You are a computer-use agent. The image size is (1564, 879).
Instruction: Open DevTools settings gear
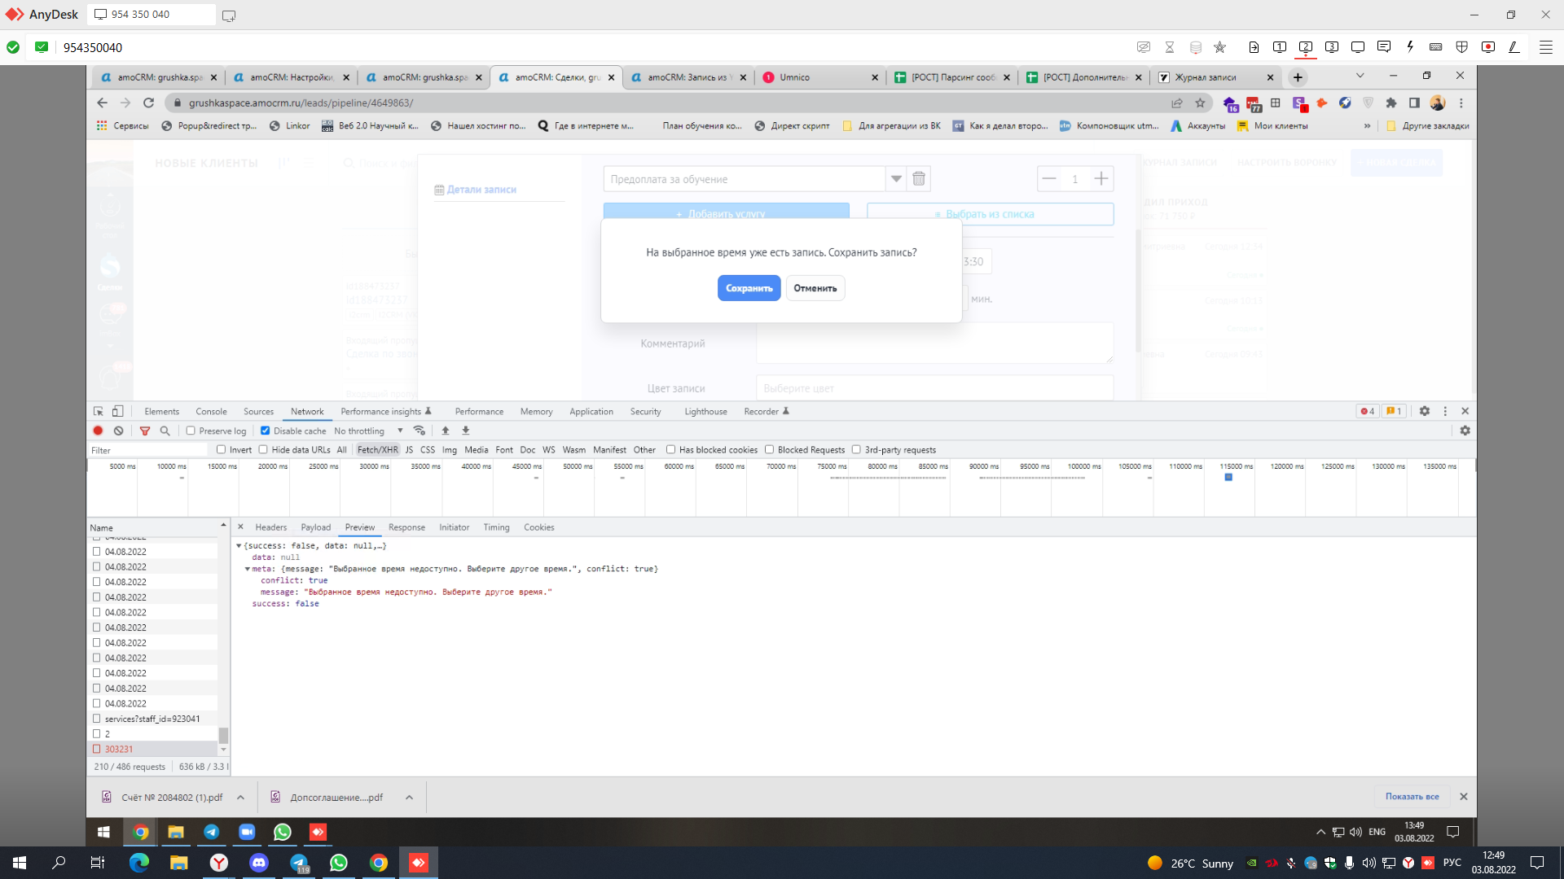click(x=1425, y=411)
